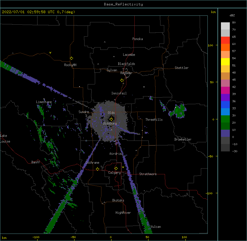The width and height of the screenshot is (247, 241).
Task: Click the Calgary city label
Action: click(x=115, y=173)
